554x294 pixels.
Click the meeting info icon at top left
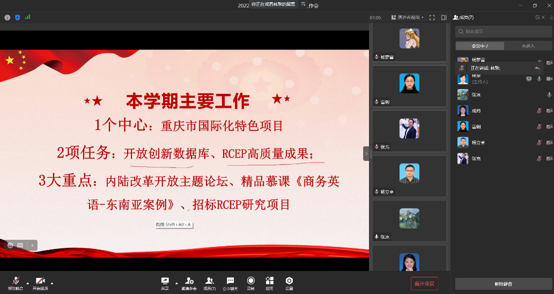tap(8, 17)
